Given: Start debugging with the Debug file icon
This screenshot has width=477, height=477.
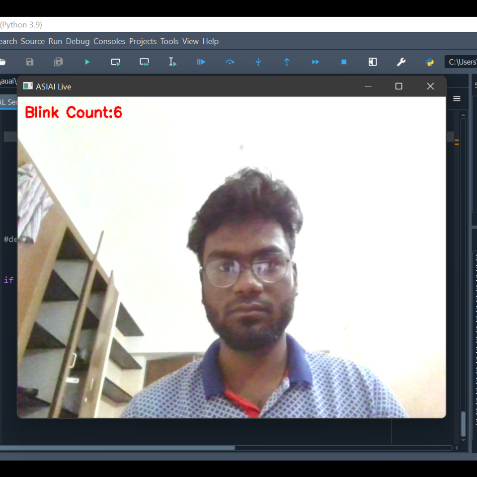Looking at the screenshot, I should 201,62.
